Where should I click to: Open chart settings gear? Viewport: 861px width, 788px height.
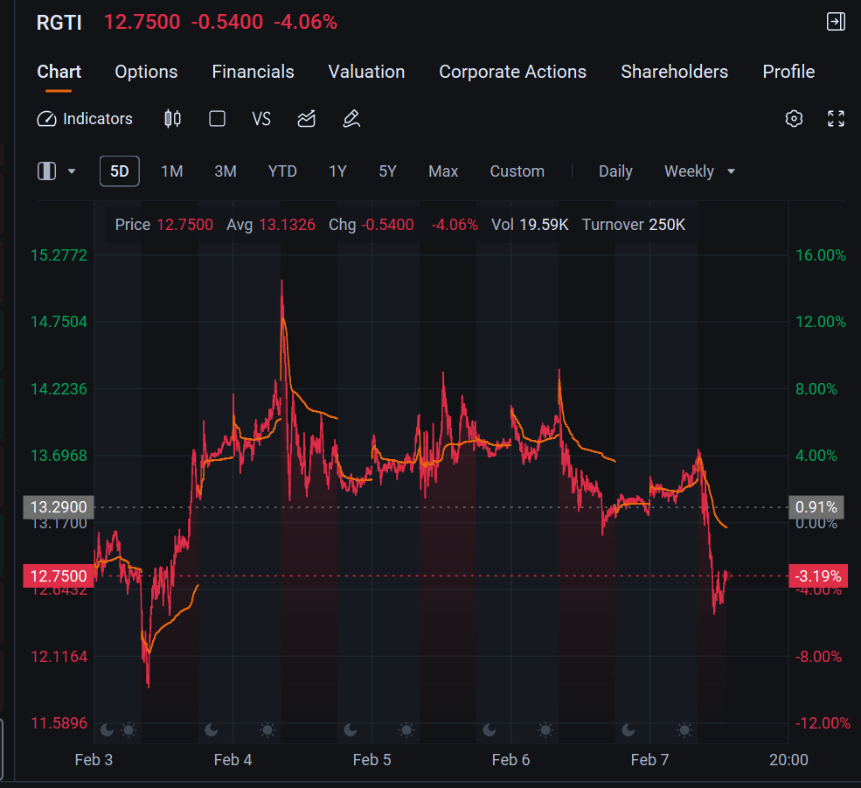coord(794,118)
